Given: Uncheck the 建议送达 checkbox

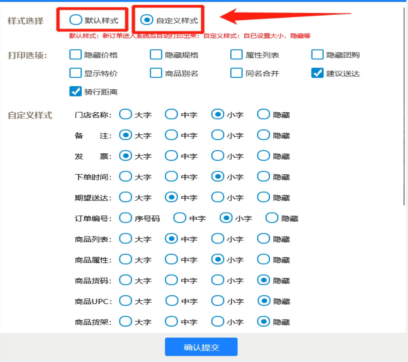Looking at the screenshot, I should [317, 73].
